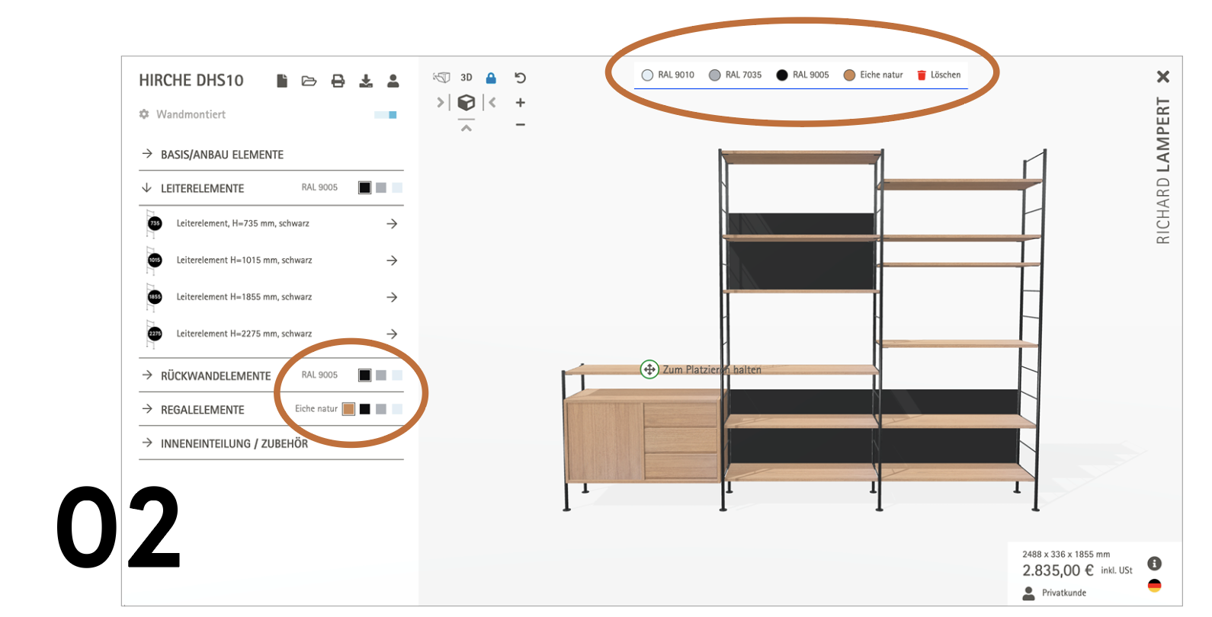Toggle the Wandmontiert switch
This screenshot has width=1212, height=617.
[x=386, y=115]
